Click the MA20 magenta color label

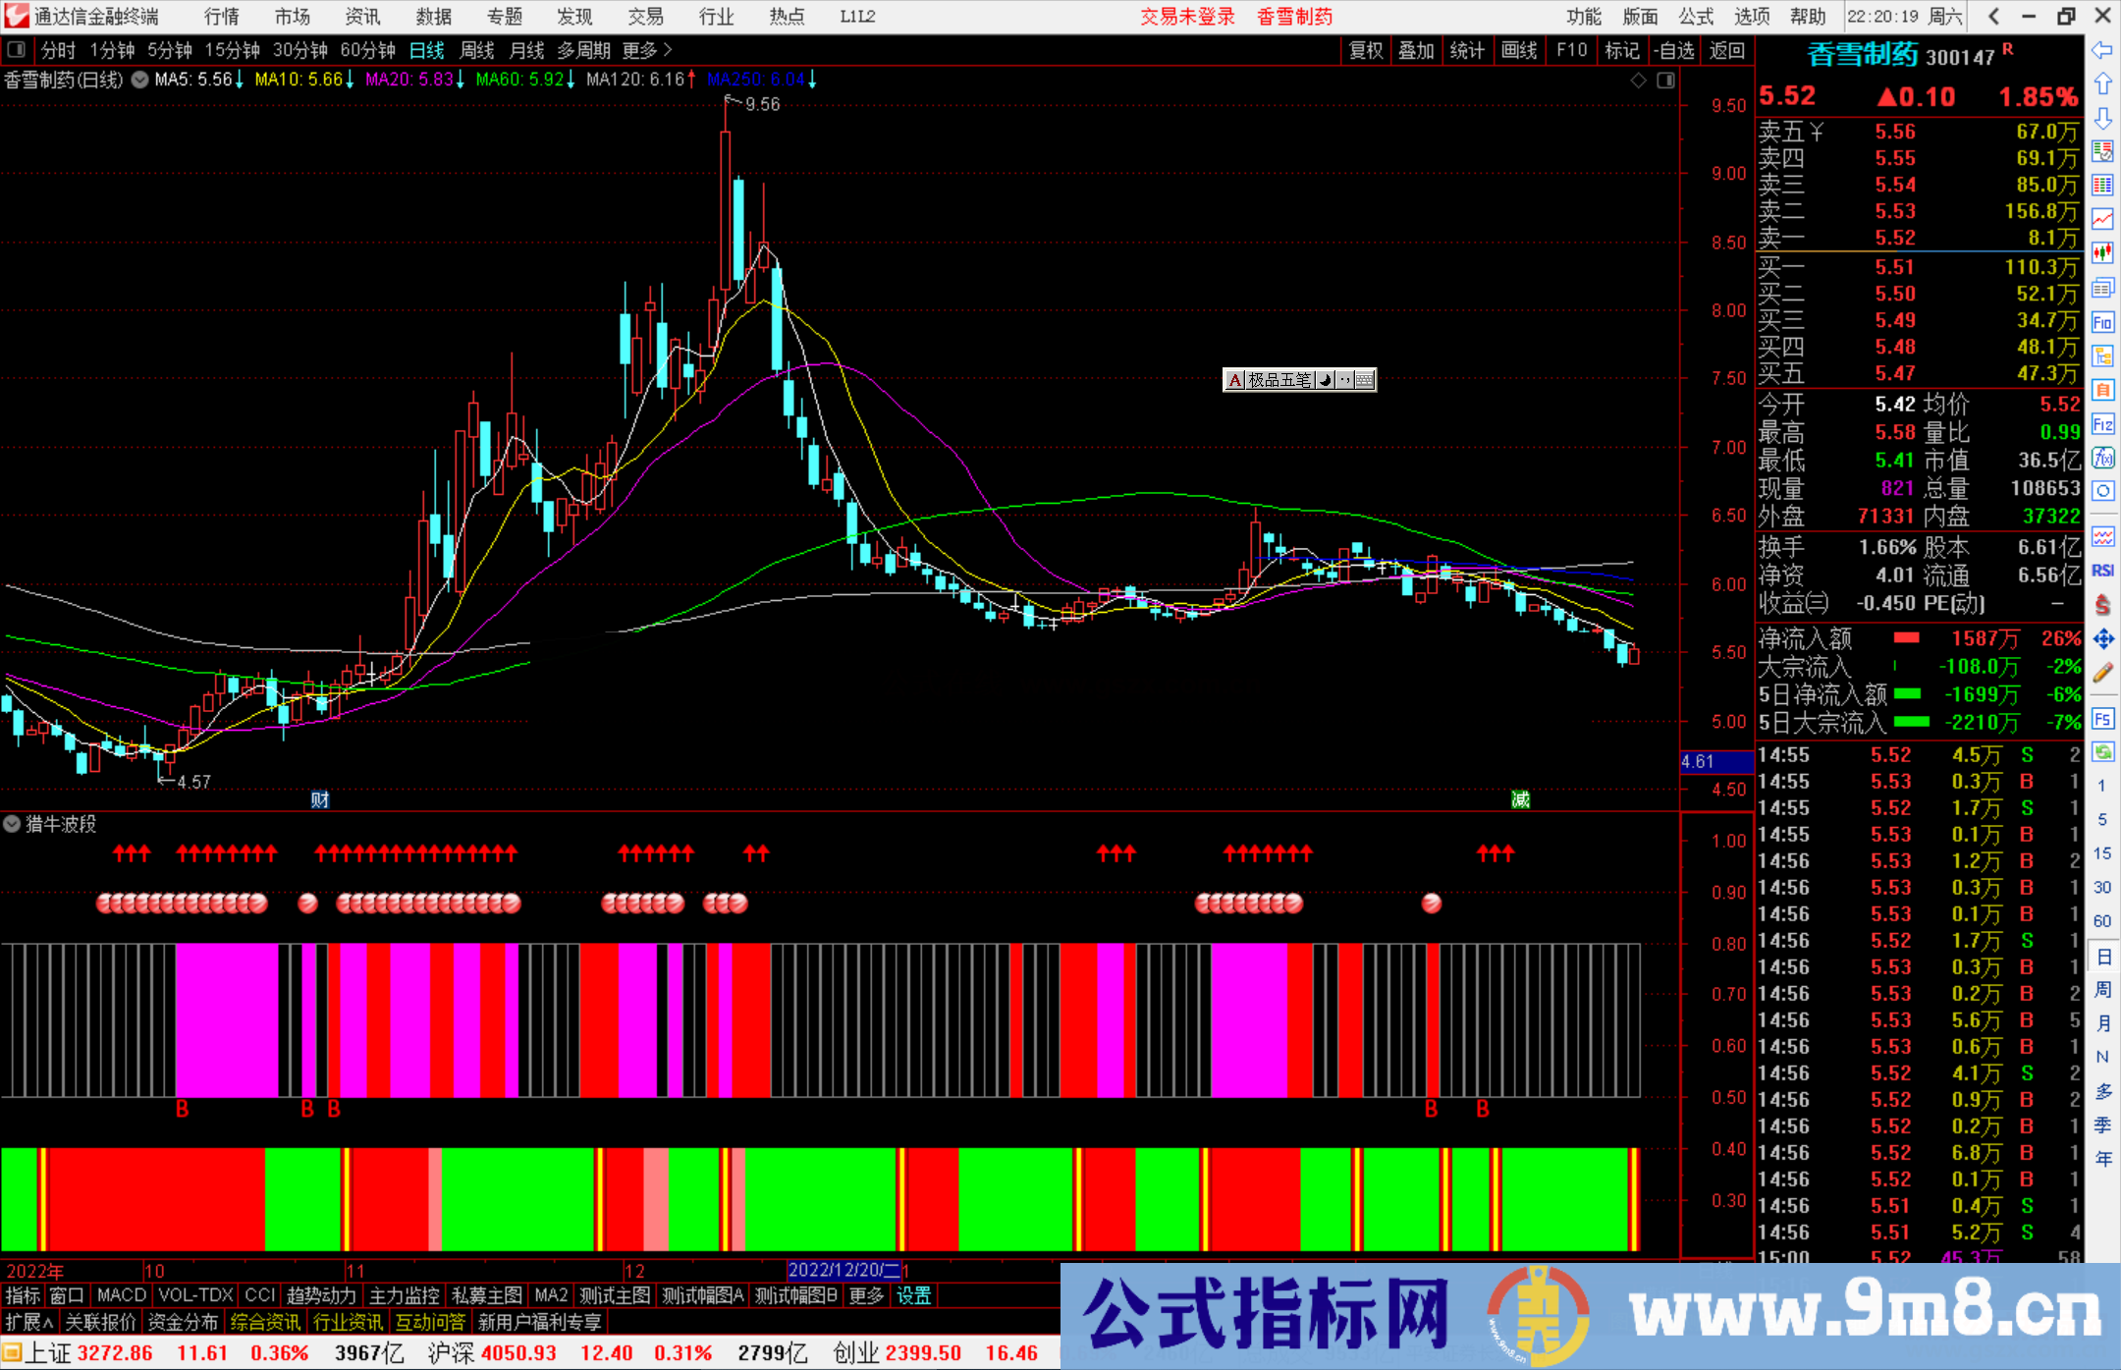coord(408,80)
